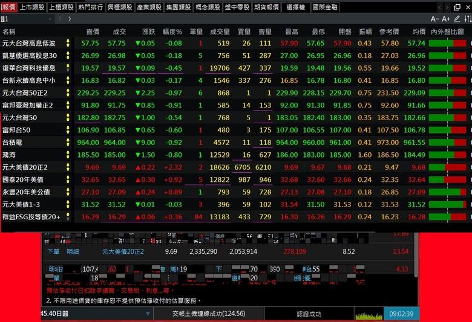Click the 交帳主機連線成功 status entry
This screenshot has width=472, height=322.
point(209,314)
